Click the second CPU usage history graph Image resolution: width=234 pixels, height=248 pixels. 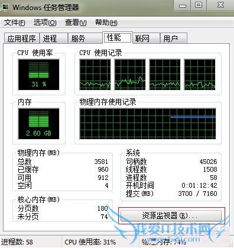(130, 75)
